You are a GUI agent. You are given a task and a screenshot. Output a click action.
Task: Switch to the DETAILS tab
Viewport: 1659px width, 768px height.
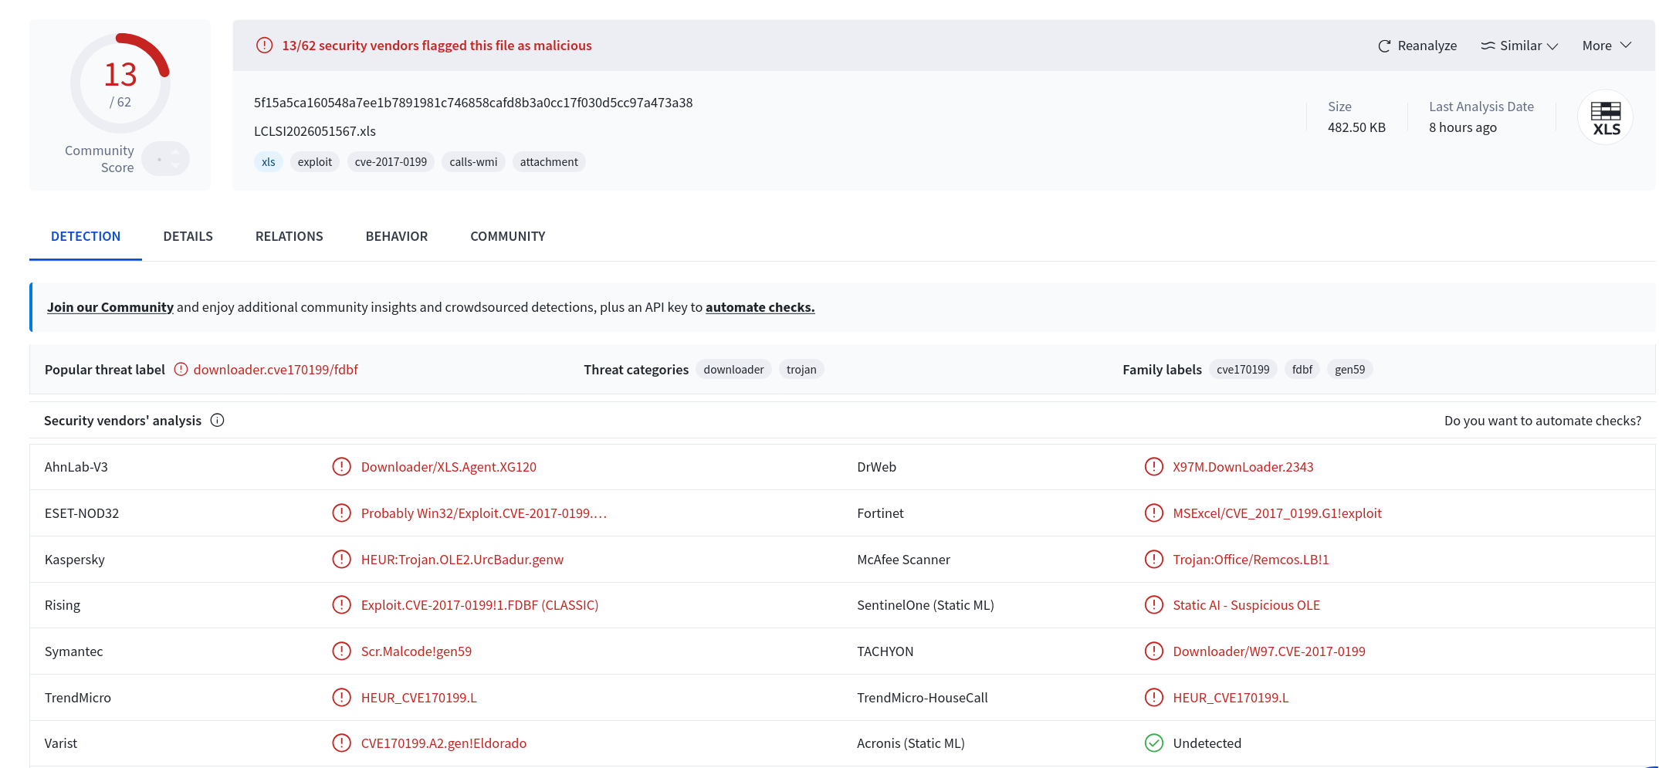point(188,236)
